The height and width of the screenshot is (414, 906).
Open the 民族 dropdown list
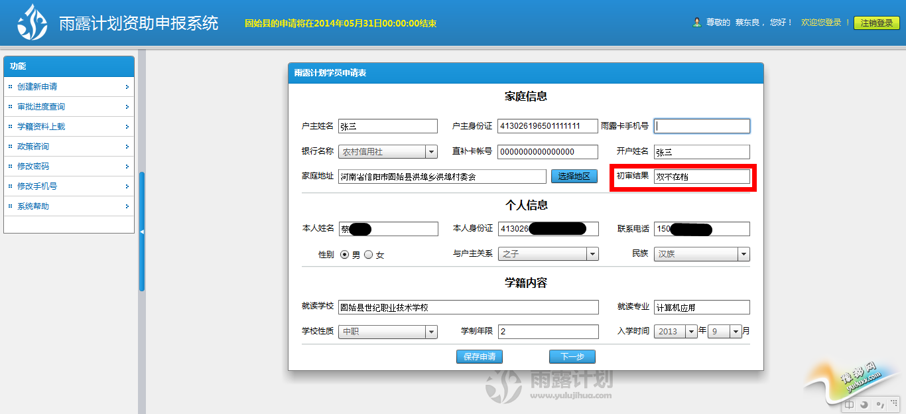(744, 254)
